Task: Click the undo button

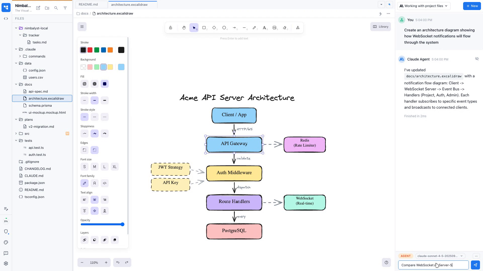Action: pos(118,262)
